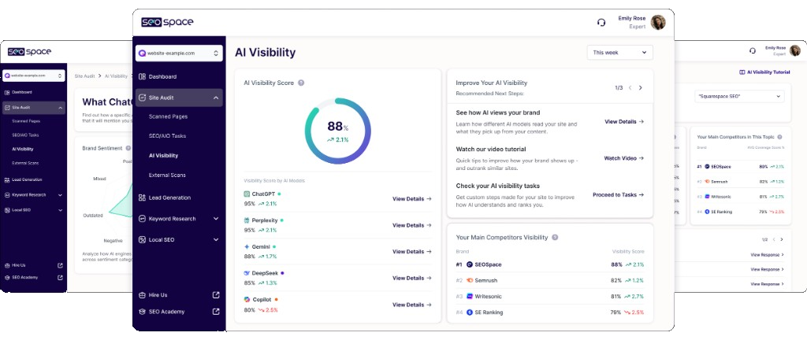This screenshot has width=807, height=340.
Task: Click the 88% visibility score ring
Action: [337, 131]
